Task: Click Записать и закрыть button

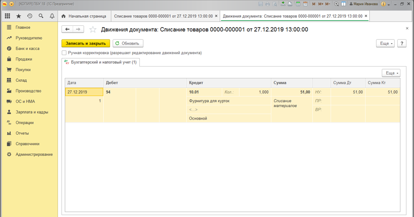Action: point(86,43)
